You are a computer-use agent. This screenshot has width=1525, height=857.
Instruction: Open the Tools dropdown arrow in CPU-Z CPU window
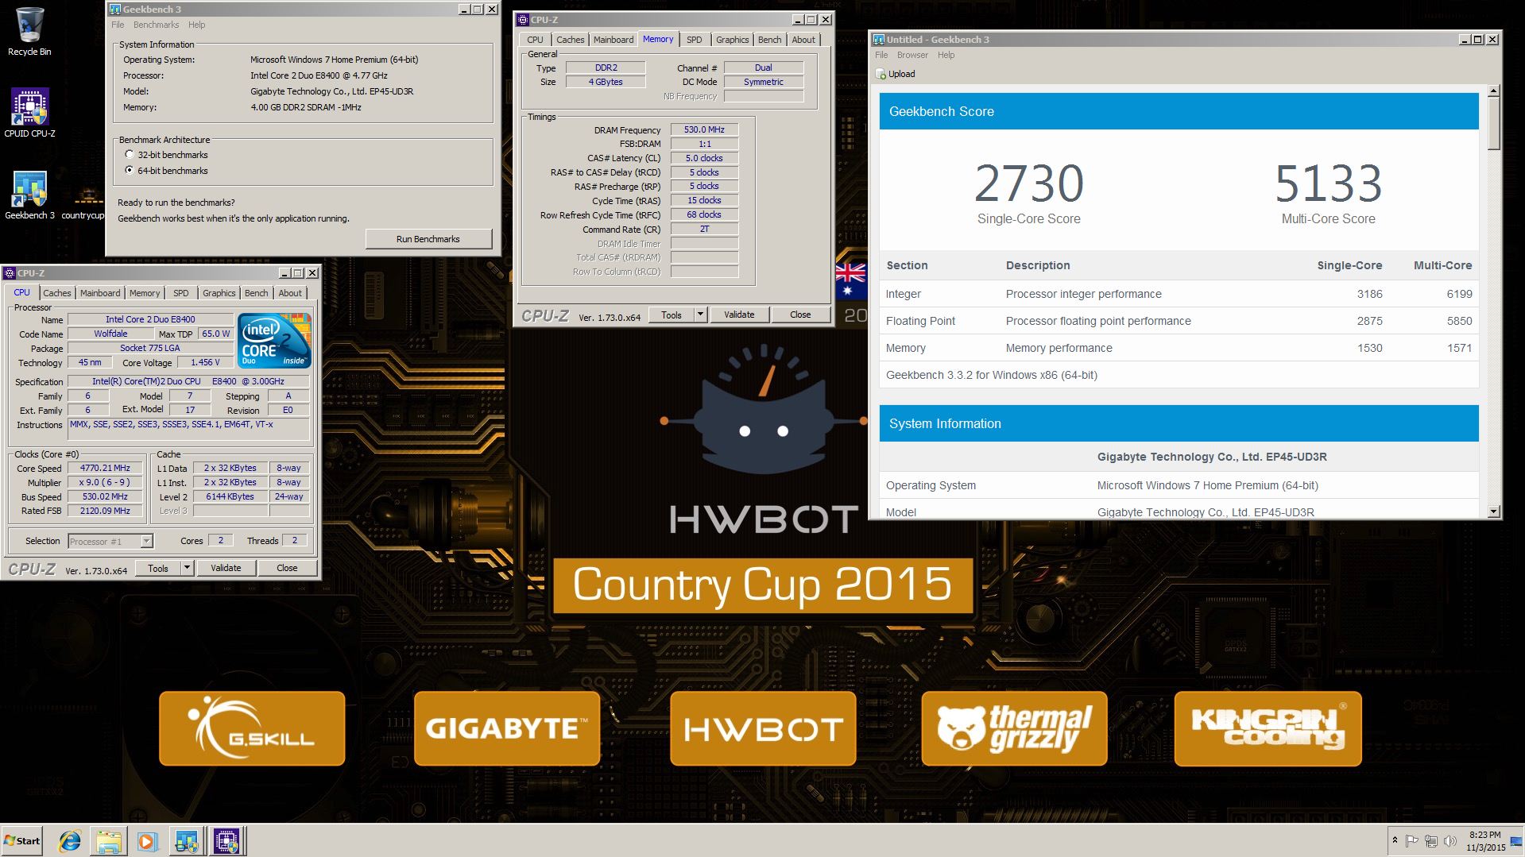tap(187, 568)
